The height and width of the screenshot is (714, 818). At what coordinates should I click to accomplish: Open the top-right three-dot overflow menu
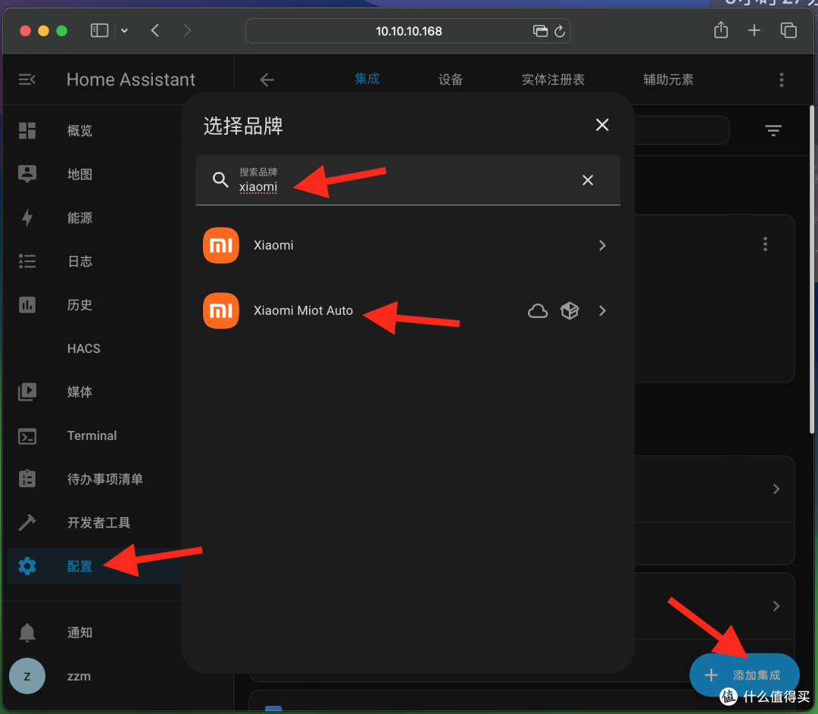pos(781,80)
